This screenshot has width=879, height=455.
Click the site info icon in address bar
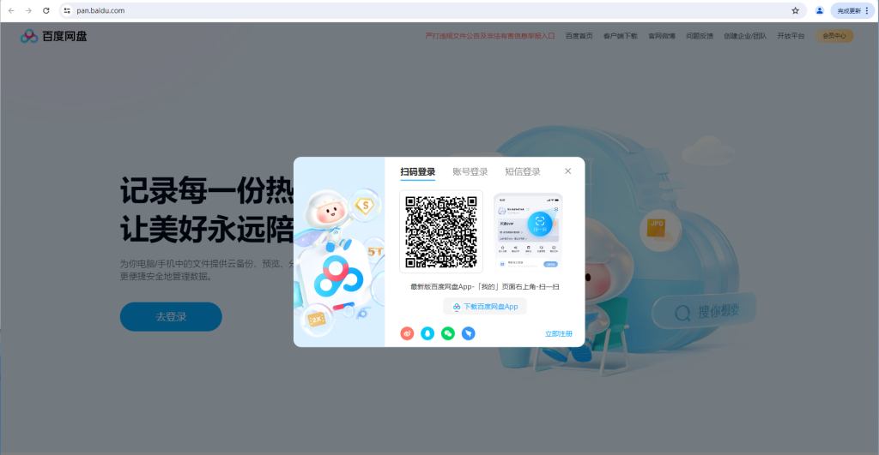tap(67, 10)
